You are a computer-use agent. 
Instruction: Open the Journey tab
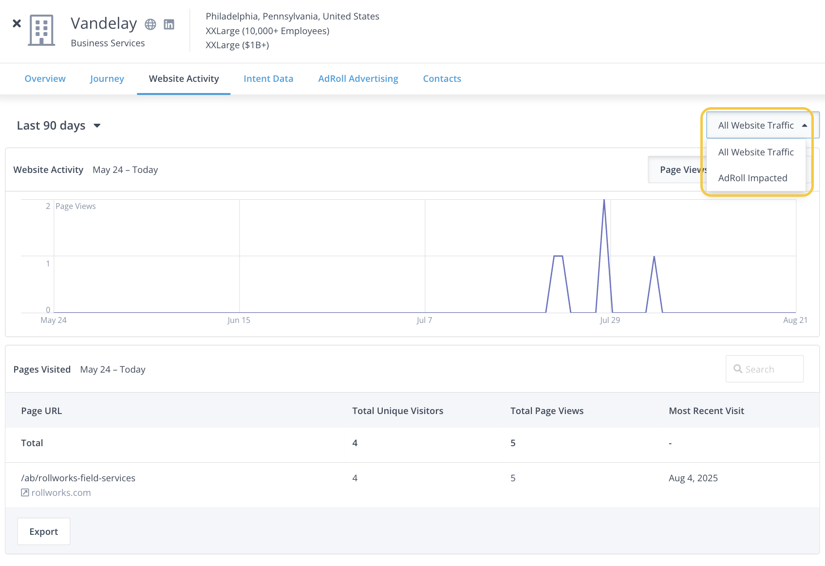[107, 79]
